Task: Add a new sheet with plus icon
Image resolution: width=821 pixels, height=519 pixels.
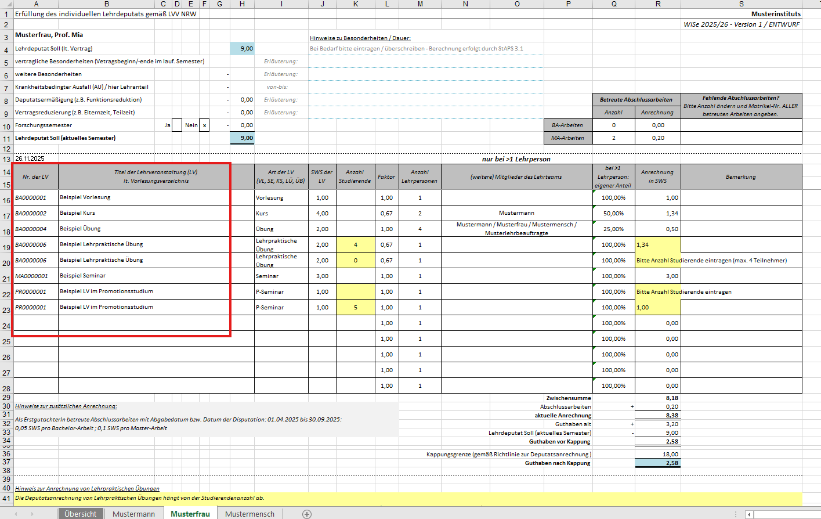Action: point(307,514)
